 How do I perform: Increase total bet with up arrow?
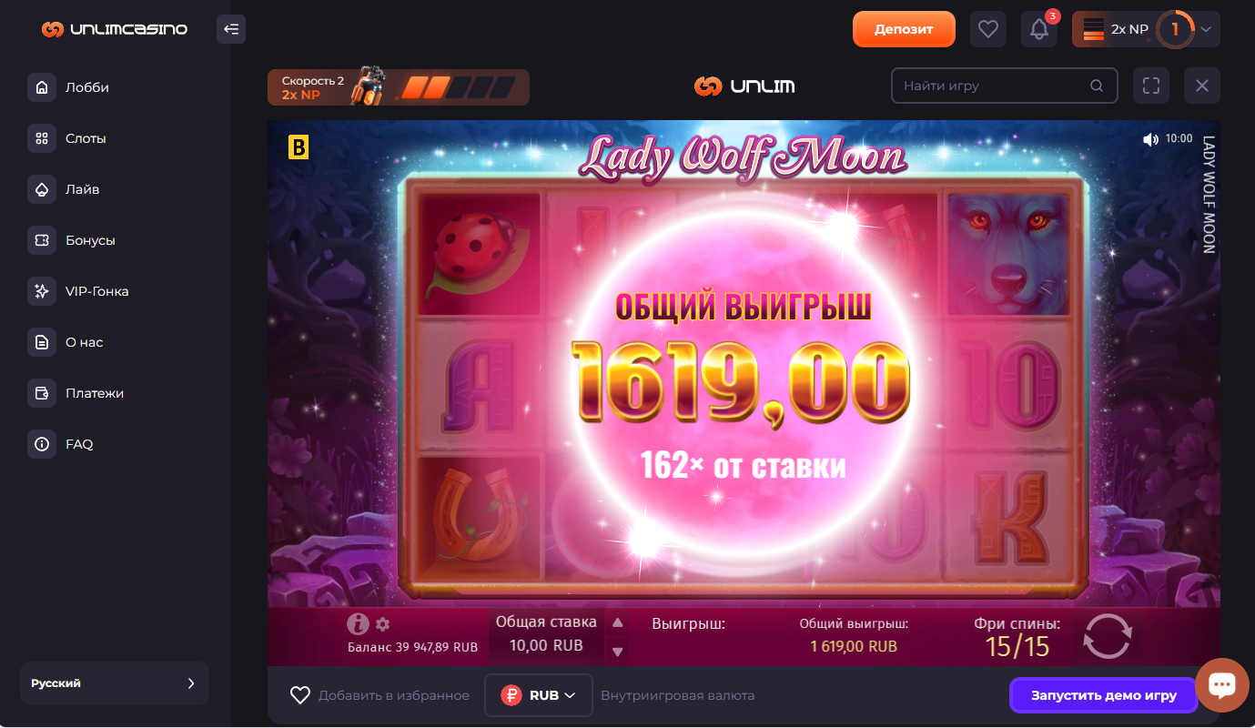[x=618, y=623]
